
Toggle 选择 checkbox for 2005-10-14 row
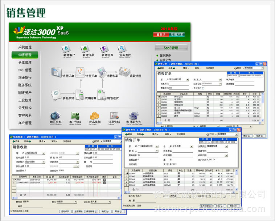(104, 183)
